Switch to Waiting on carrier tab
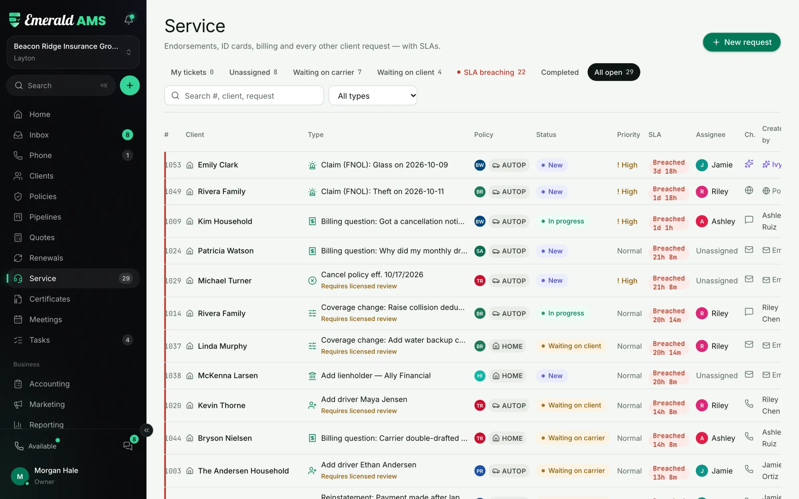This screenshot has width=799, height=499. [x=327, y=72]
